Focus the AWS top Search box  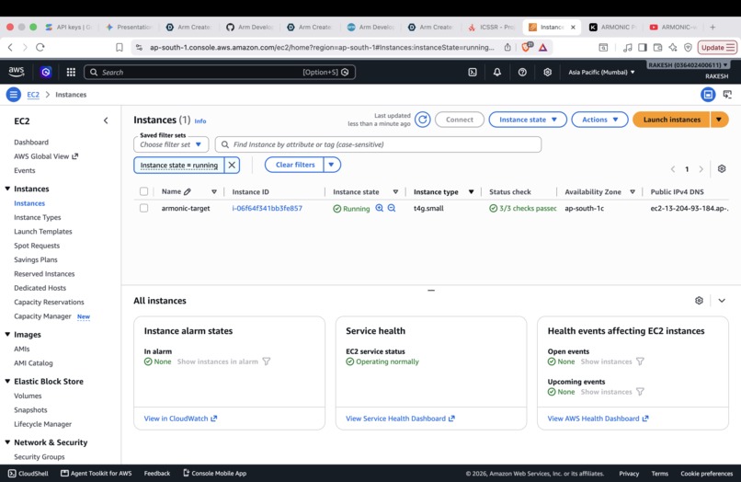point(220,72)
